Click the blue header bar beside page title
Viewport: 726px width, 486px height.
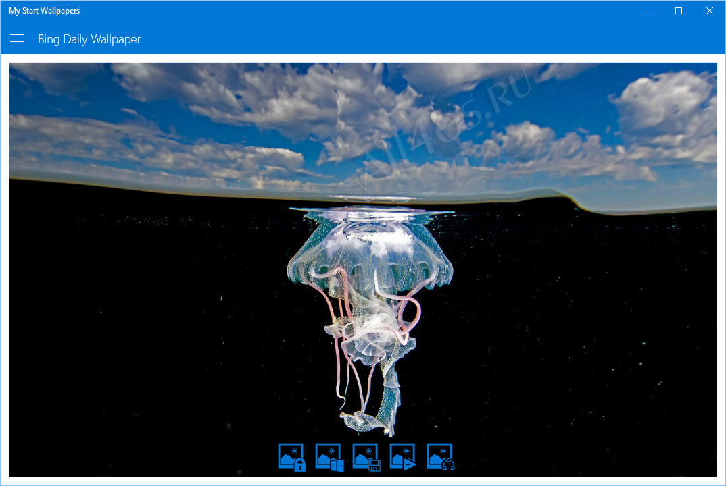(x=431, y=39)
